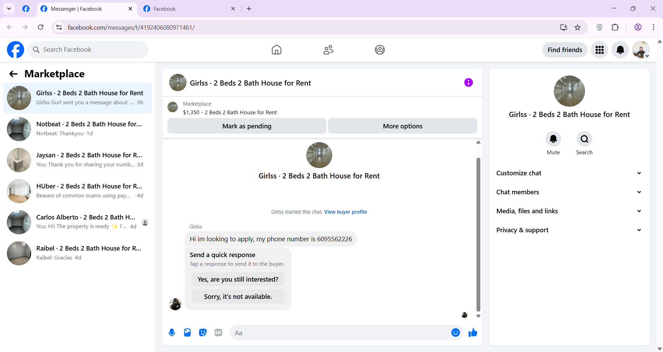Open a new browser tab
Image resolution: width=663 pixels, height=352 pixels.
click(249, 9)
